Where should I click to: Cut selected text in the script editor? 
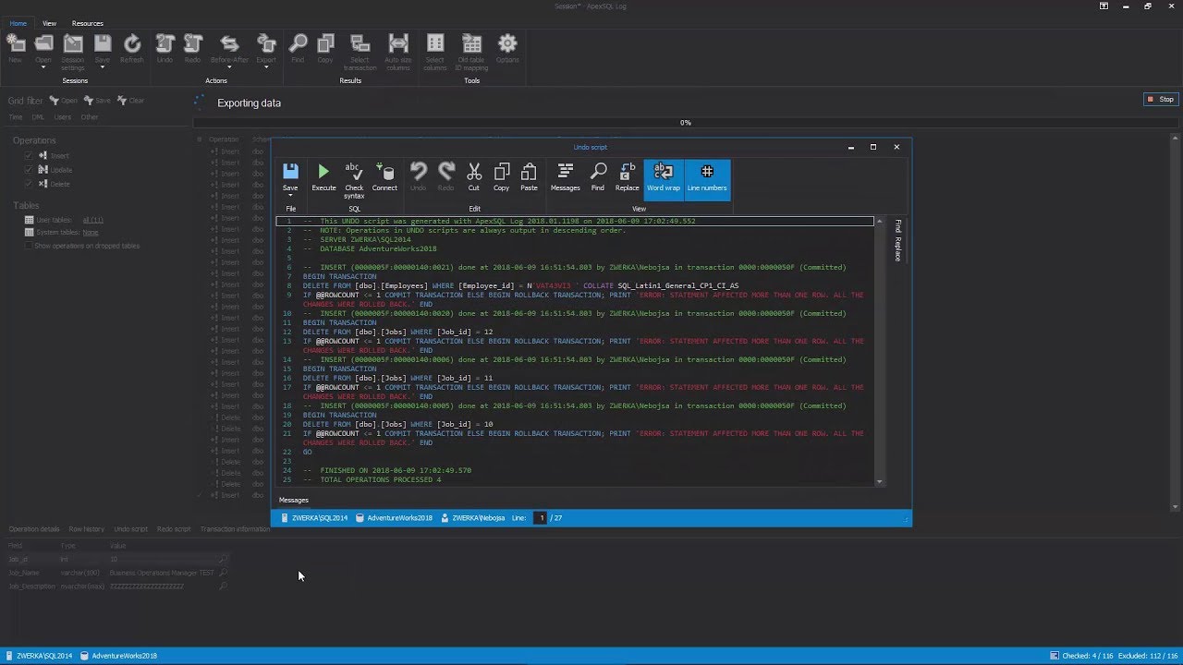(474, 175)
